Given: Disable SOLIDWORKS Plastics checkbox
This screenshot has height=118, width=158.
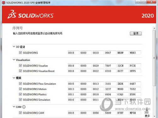Looking at the screenshot, I should [20, 94].
